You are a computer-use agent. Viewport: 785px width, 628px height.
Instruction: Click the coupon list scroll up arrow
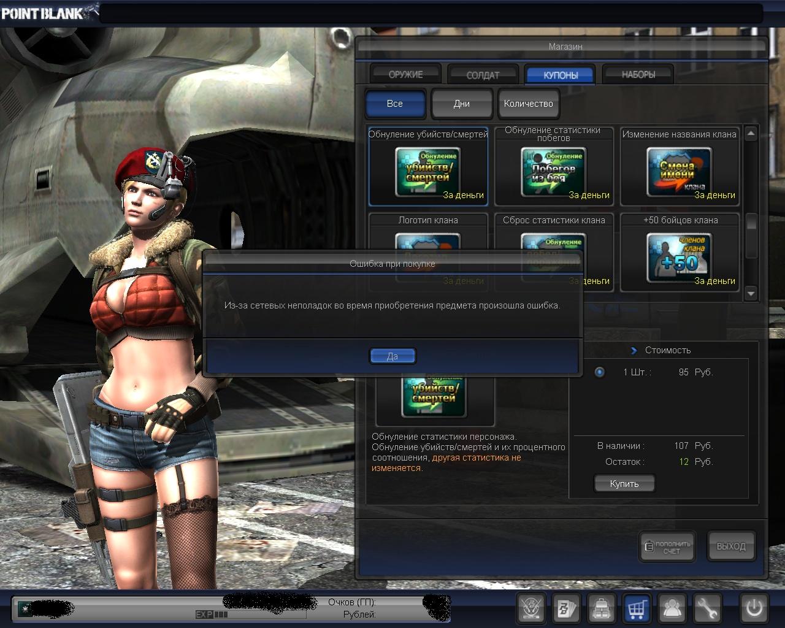(751, 133)
